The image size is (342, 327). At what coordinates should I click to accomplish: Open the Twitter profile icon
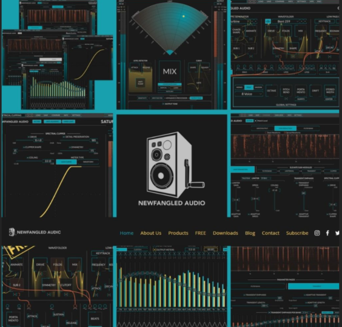pyautogui.click(x=337, y=233)
